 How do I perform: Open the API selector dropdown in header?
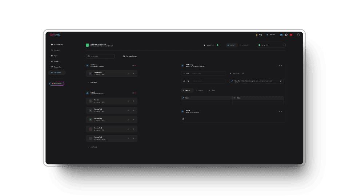[x=271, y=45]
